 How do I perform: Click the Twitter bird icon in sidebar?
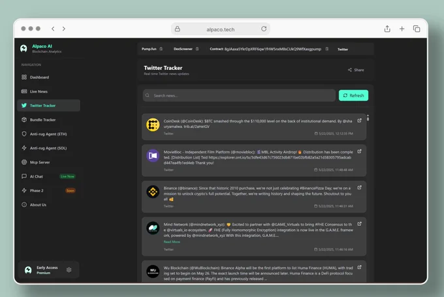coord(24,105)
